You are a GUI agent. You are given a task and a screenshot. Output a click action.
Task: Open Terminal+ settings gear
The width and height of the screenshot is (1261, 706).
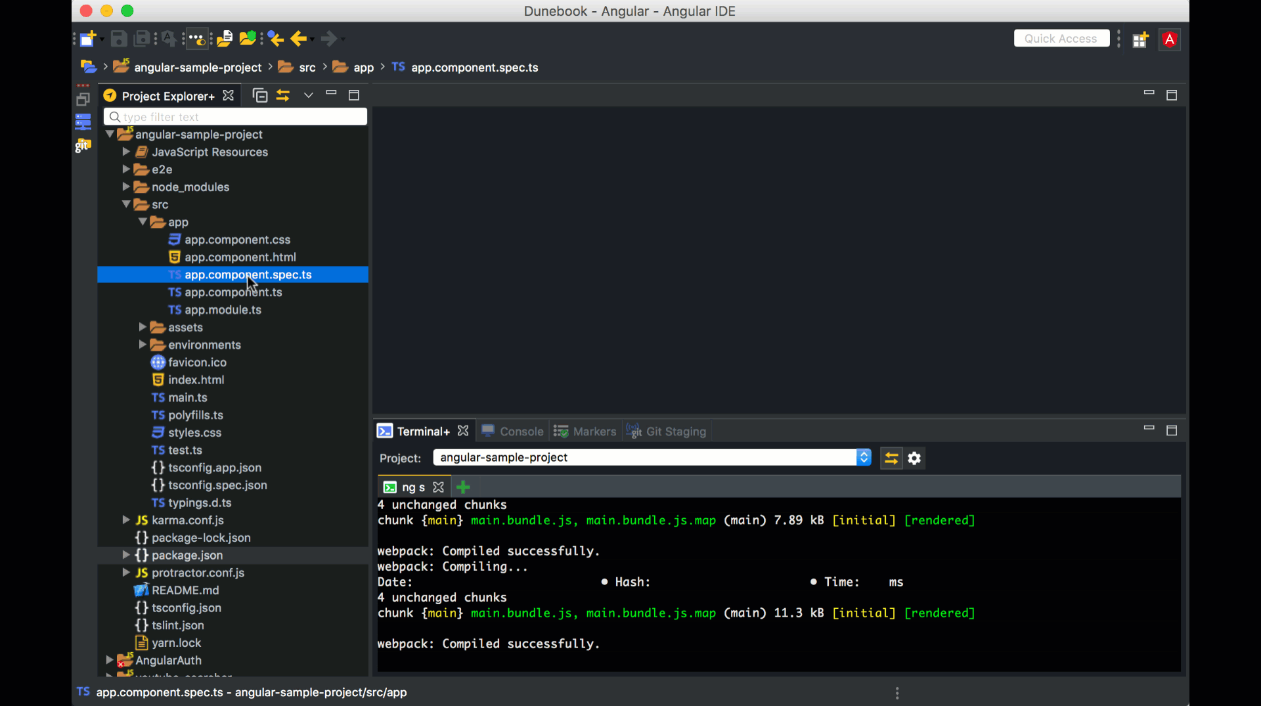point(914,458)
